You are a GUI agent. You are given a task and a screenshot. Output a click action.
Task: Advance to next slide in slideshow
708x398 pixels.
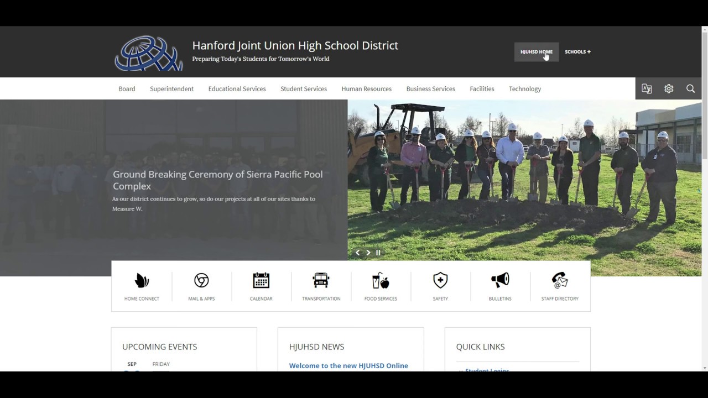click(368, 253)
